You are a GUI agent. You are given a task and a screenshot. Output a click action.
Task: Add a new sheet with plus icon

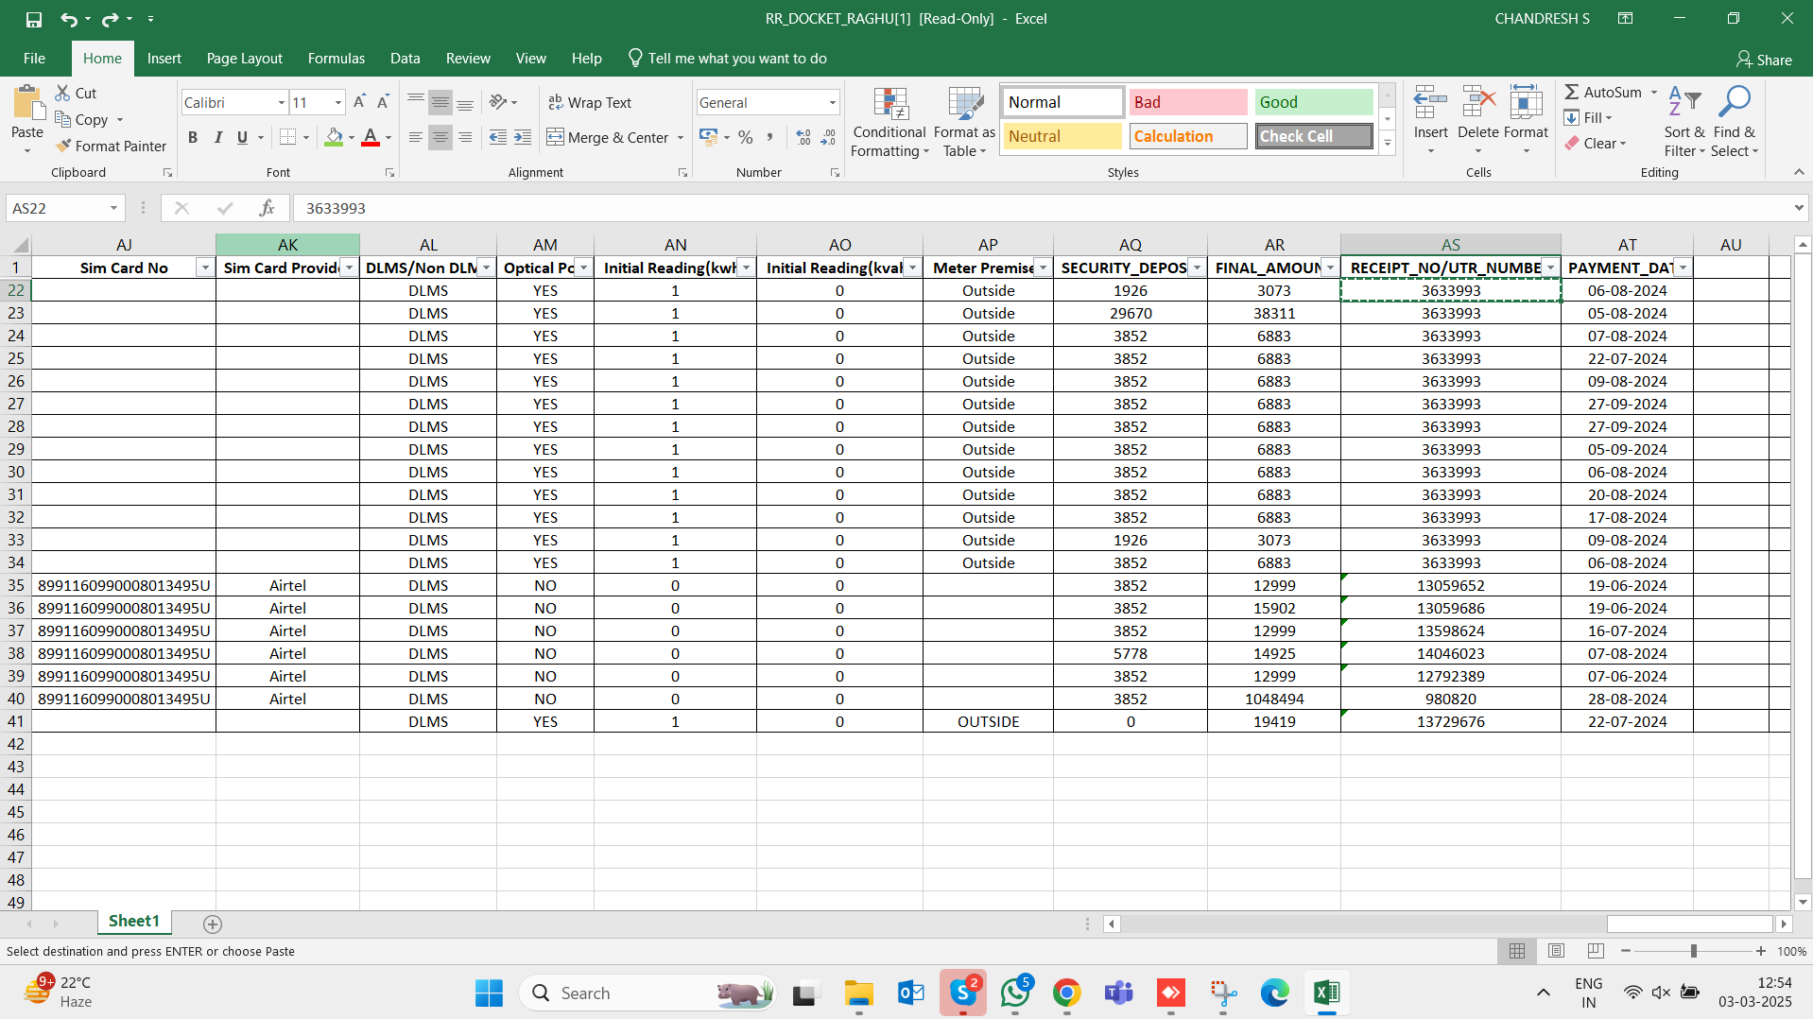coord(213,924)
